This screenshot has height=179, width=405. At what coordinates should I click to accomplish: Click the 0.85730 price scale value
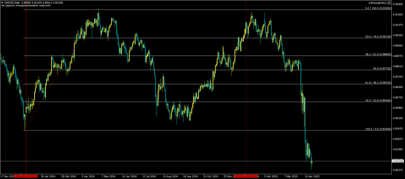[x=398, y=98]
